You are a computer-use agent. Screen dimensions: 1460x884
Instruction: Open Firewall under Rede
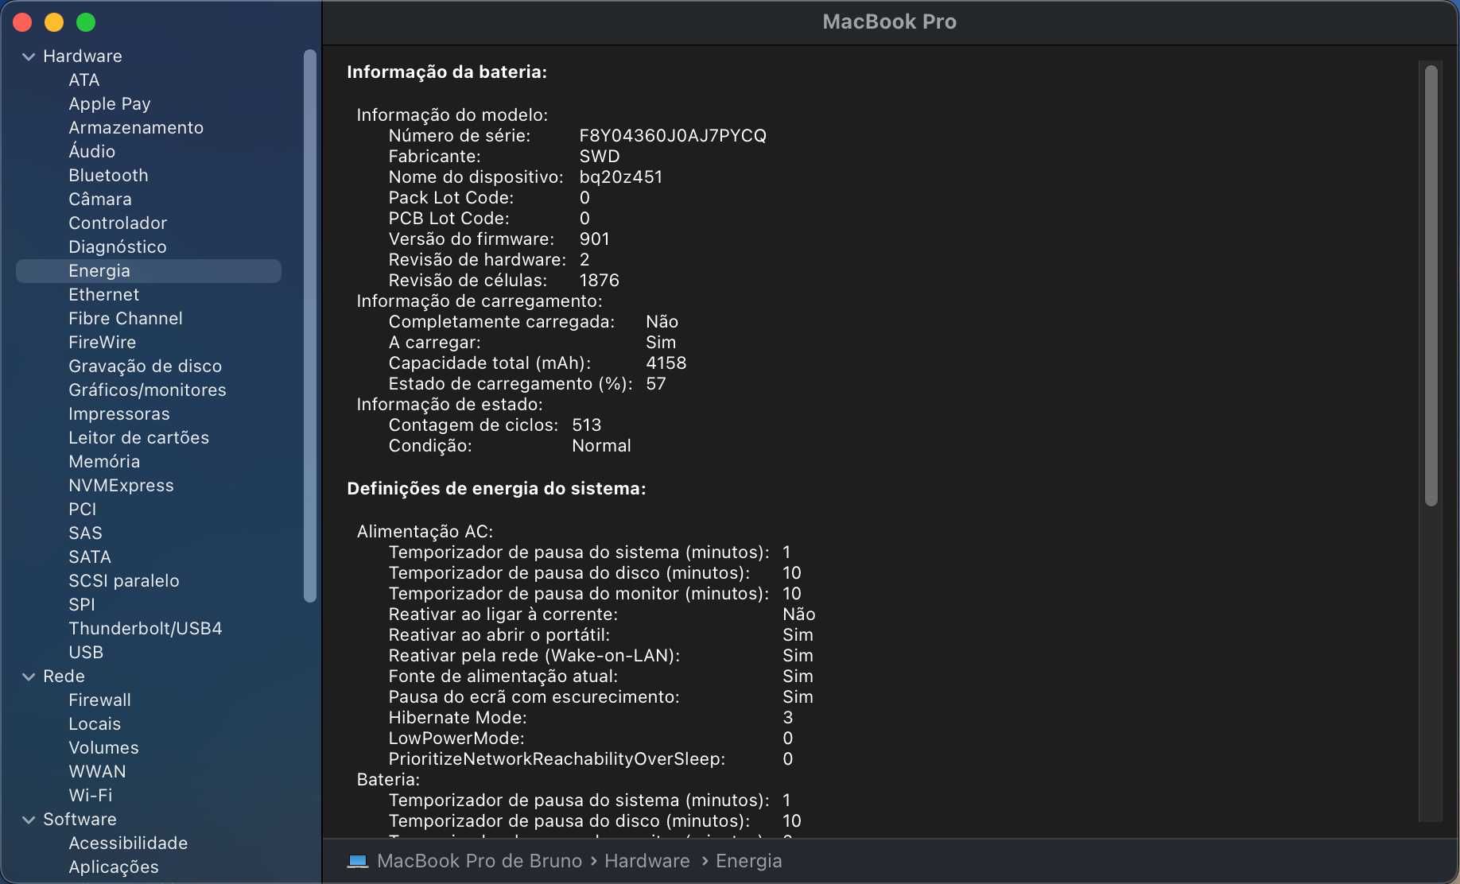[99, 700]
